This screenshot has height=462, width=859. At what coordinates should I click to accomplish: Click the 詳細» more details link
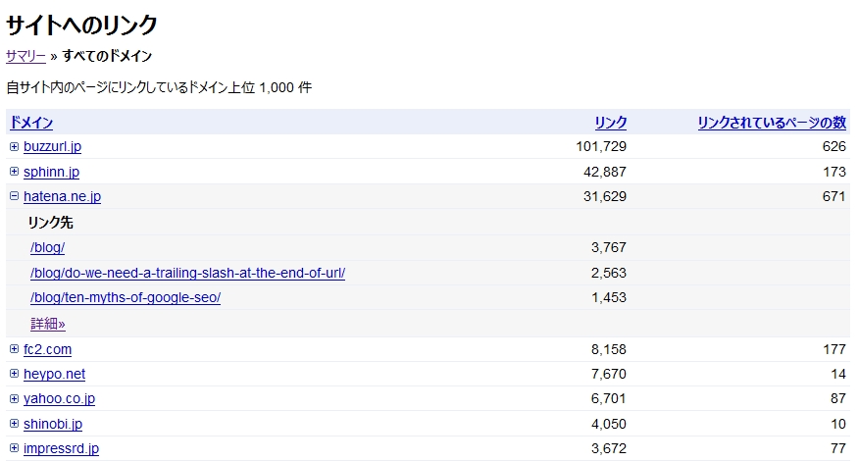tap(48, 324)
